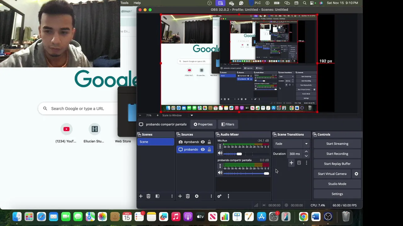Decrease transition duration with down arrow
The width and height of the screenshot is (403, 226).
coord(306,156)
